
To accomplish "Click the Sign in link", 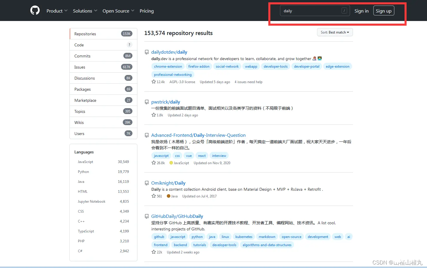I will [x=361, y=11].
